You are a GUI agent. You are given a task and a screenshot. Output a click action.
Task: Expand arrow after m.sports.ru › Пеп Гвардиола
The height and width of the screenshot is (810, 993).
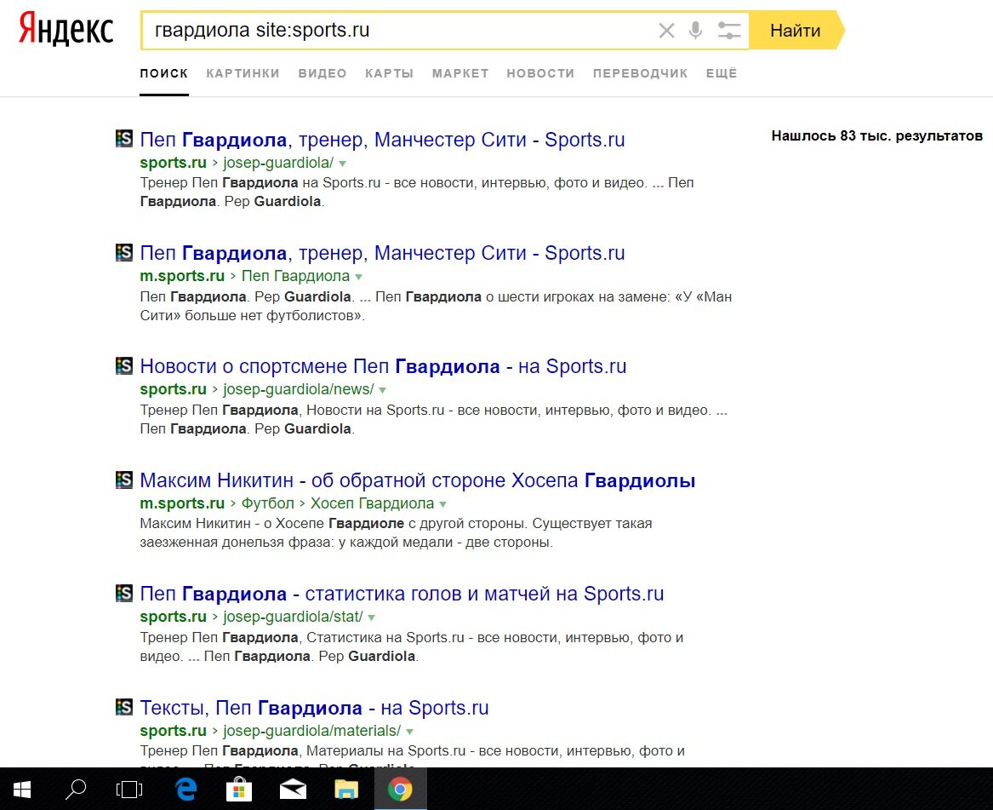[359, 277]
